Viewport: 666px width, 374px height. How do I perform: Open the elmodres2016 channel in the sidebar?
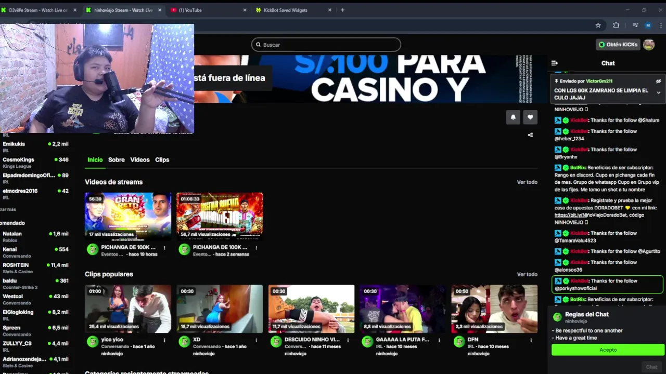tap(35, 193)
